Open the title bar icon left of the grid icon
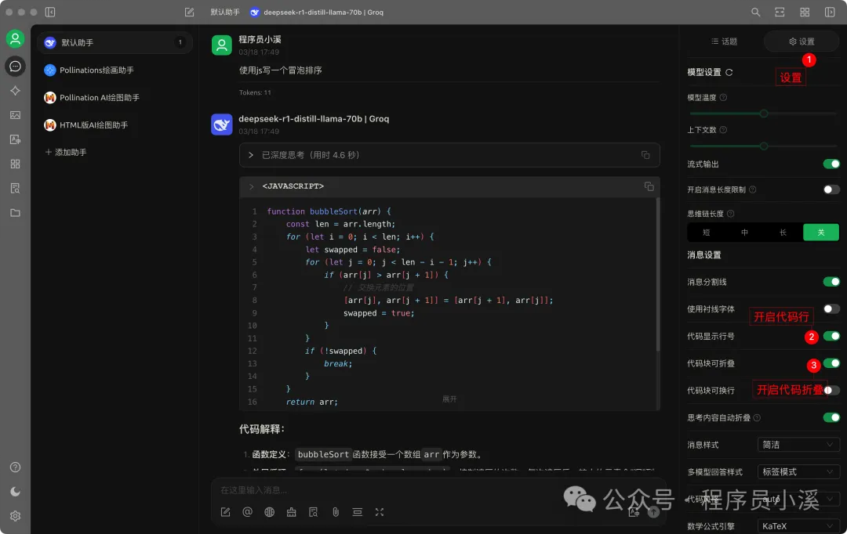This screenshot has height=534, width=847. click(780, 12)
